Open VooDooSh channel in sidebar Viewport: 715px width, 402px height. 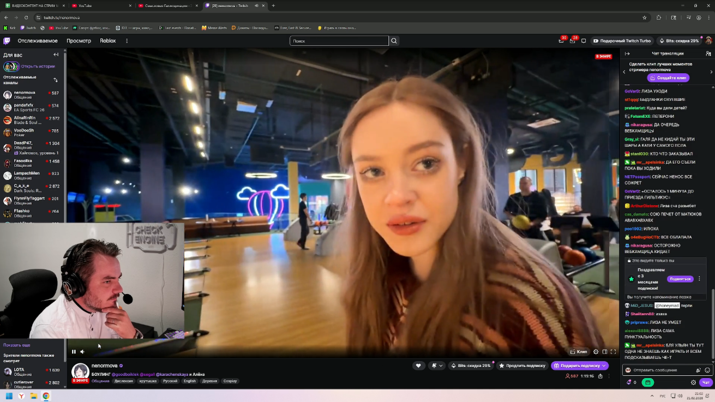click(33, 133)
